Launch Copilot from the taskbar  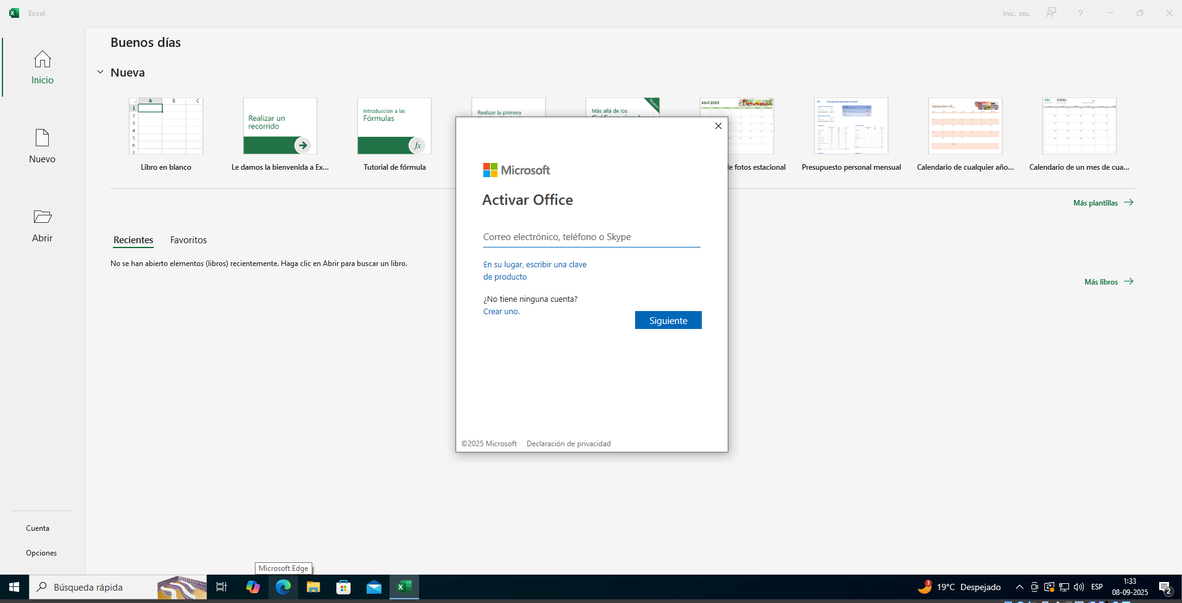(253, 587)
